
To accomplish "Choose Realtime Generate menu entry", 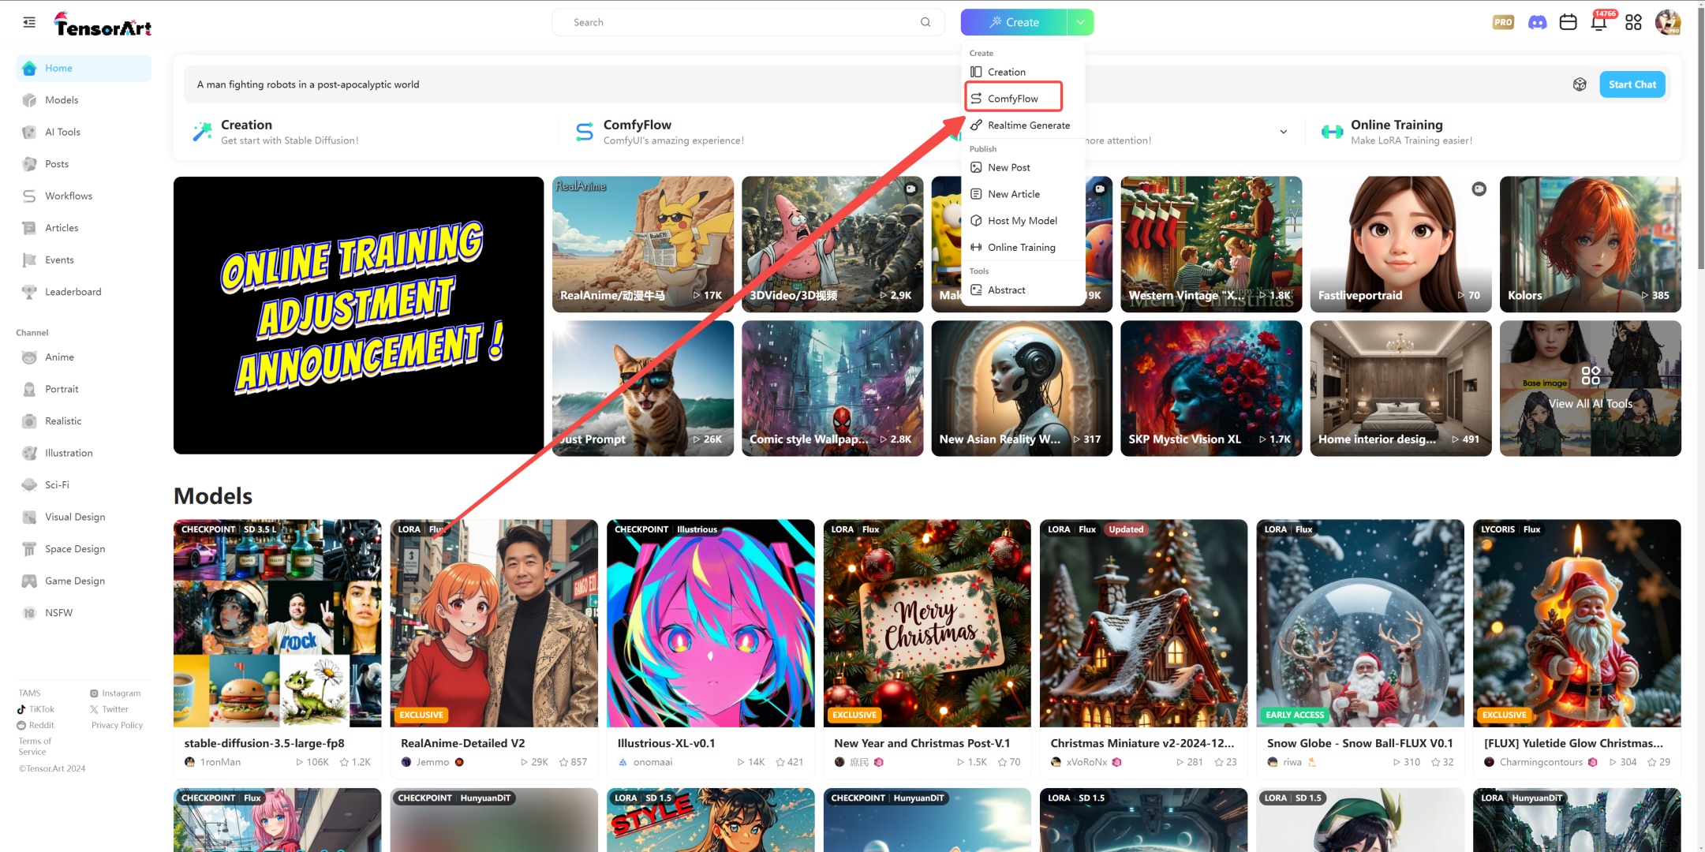I will tap(1028, 125).
